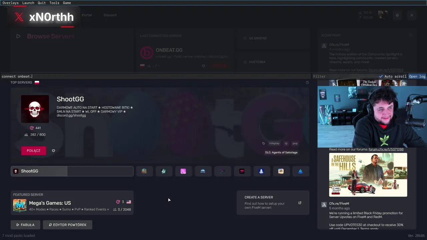Screen dimensions: 427x240
Task: Select the blue building server icon
Action: pyautogui.click(x=261, y=171)
